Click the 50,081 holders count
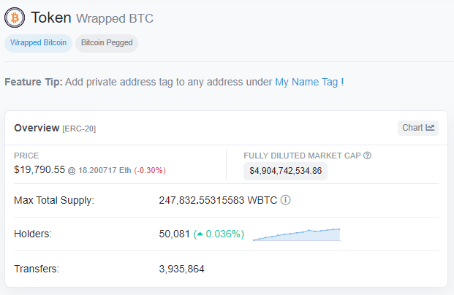 [174, 234]
